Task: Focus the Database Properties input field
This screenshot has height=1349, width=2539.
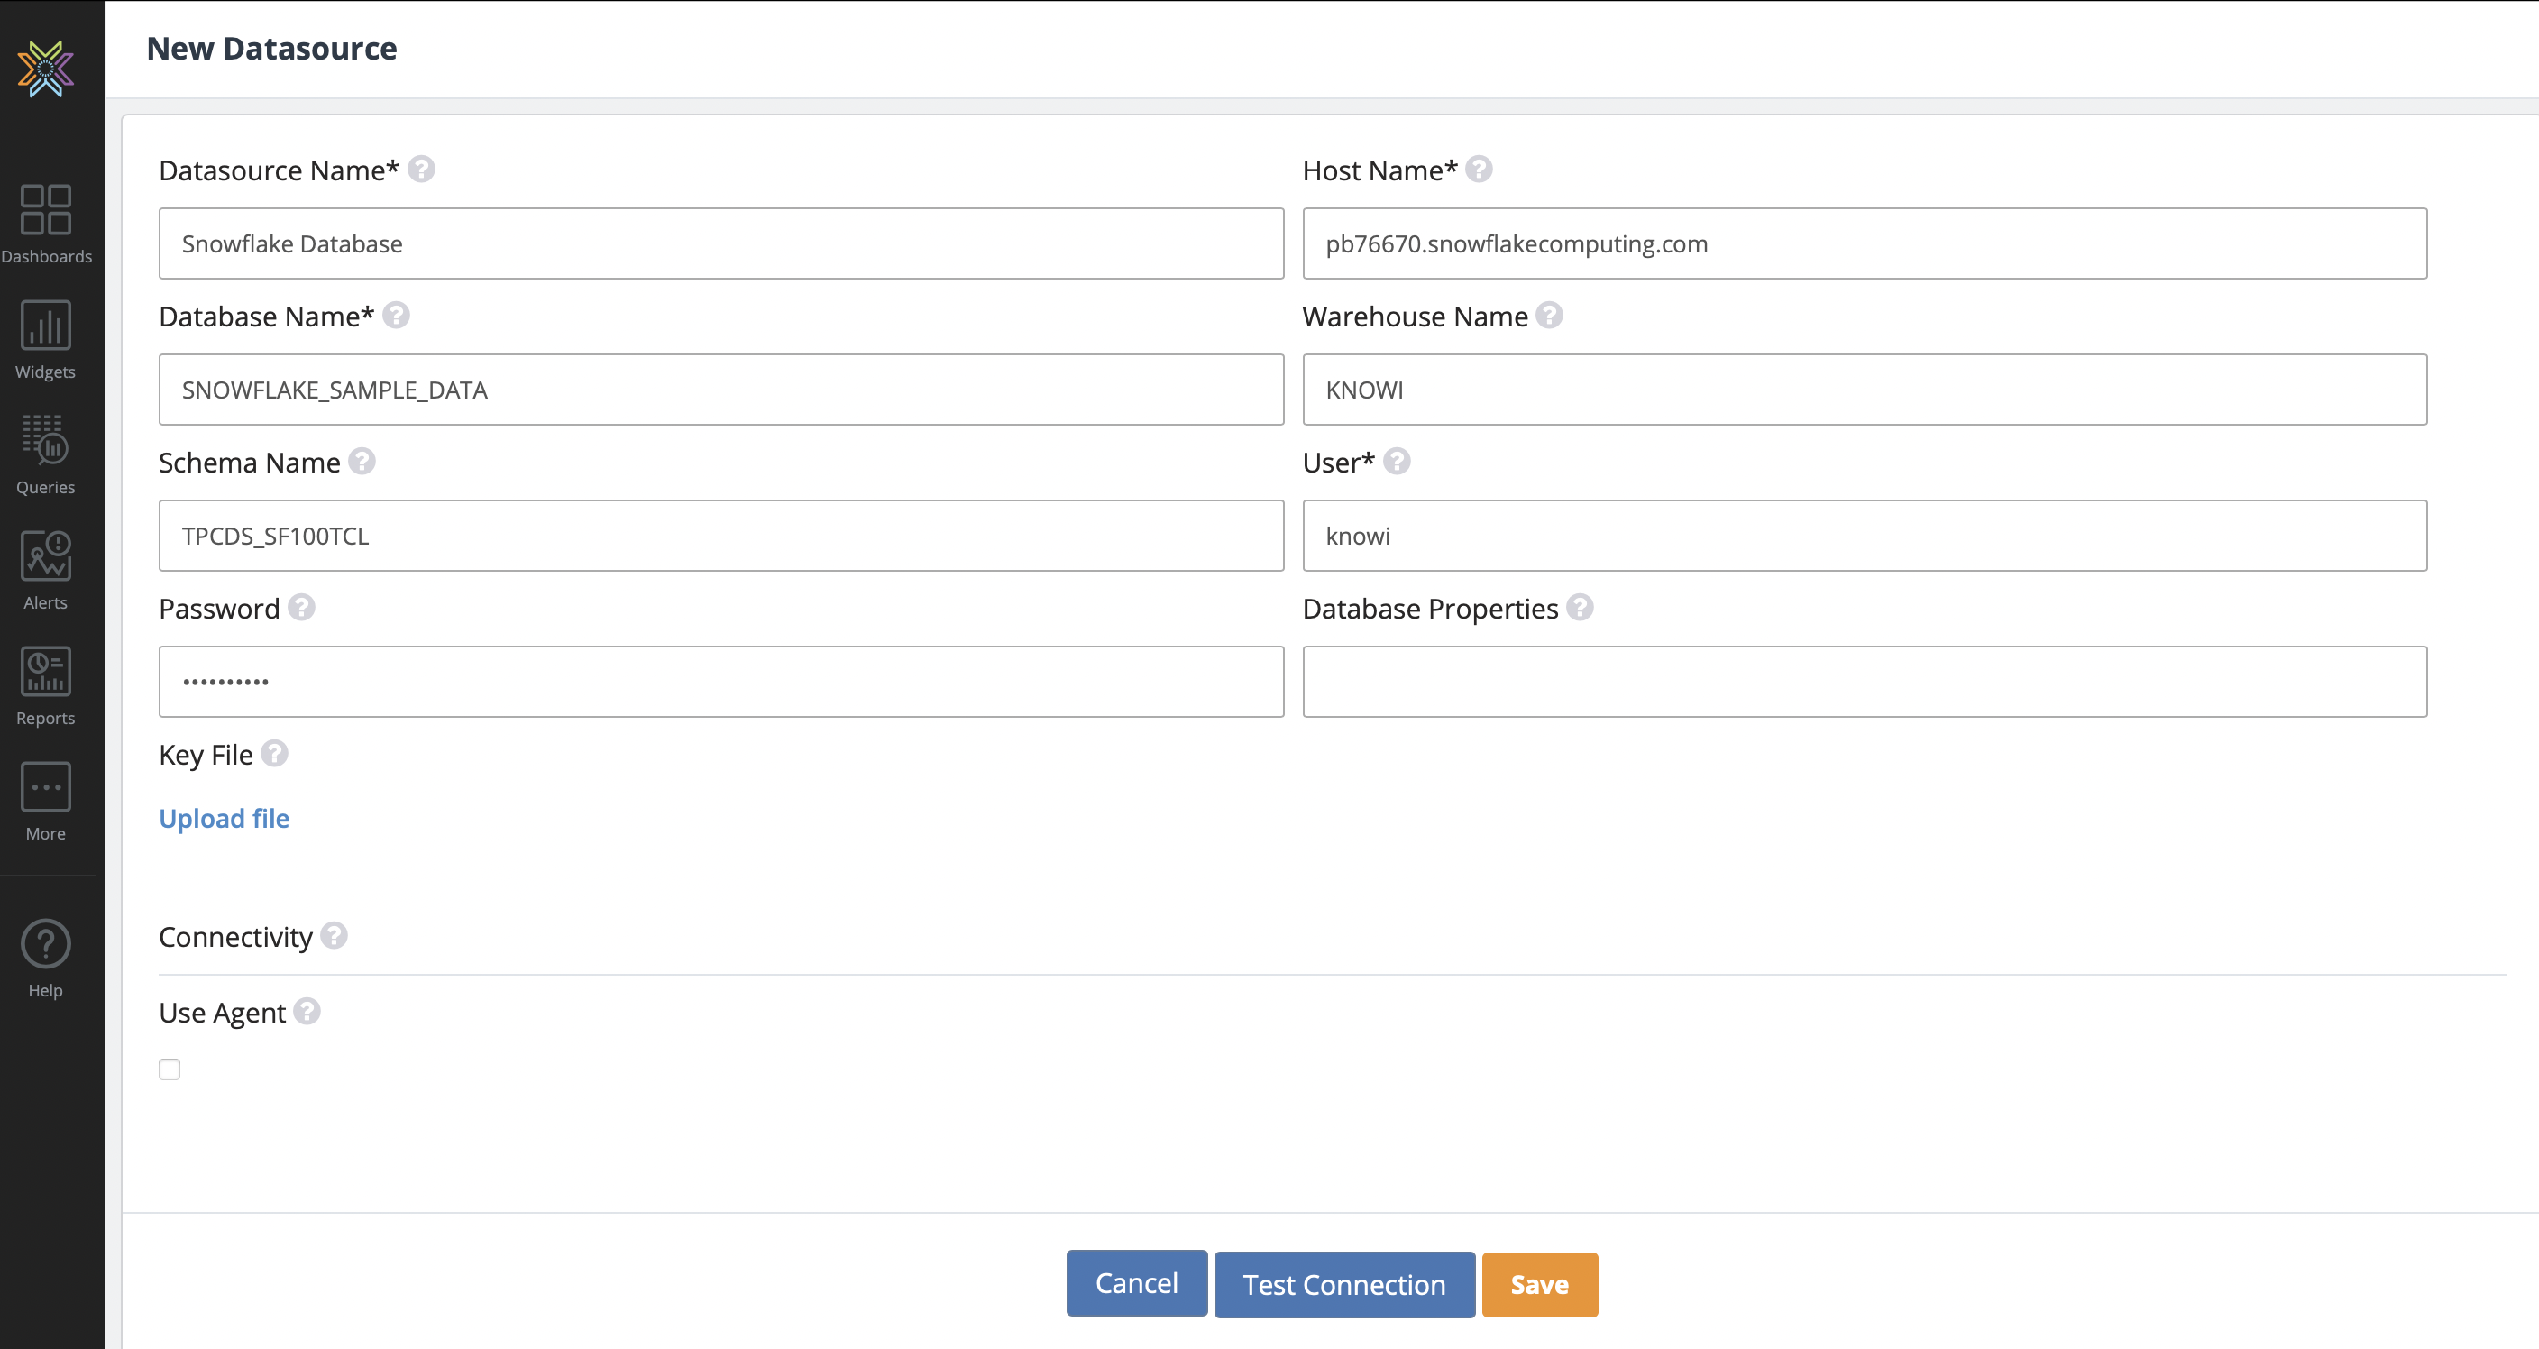Action: pyautogui.click(x=1864, y=682)
